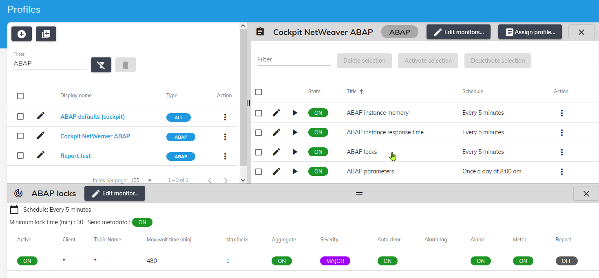Open three-dot menu for ABAP locks monitor
The width and height of the screenshot is (599, 278).
coord(561,152)
